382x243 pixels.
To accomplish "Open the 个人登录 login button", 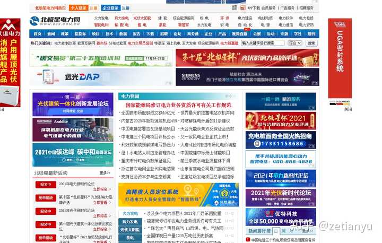I will [79, 8].
